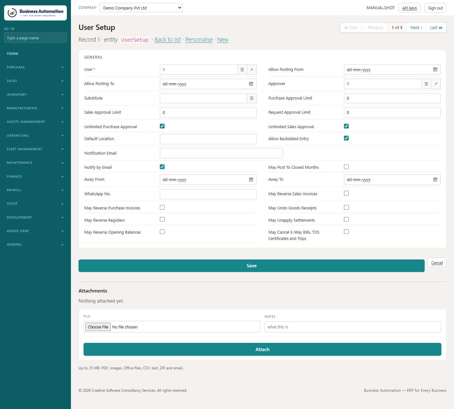Focus the Go To page name search box
The height and width of the screenshot is (409, 454).
(35, 38)
